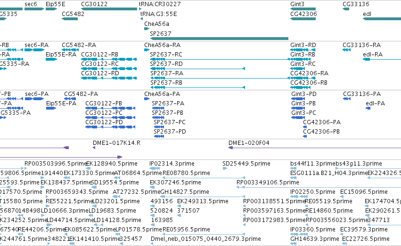Screen dimensions: 401x246
Task: Click the Gint3-RD transcript label
Action: 303,45
